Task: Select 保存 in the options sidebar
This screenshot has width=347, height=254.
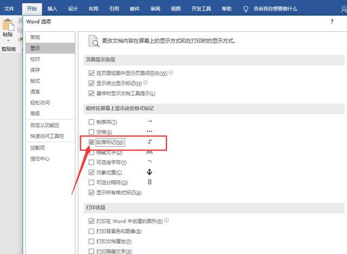Action: [x=50, y=70]
